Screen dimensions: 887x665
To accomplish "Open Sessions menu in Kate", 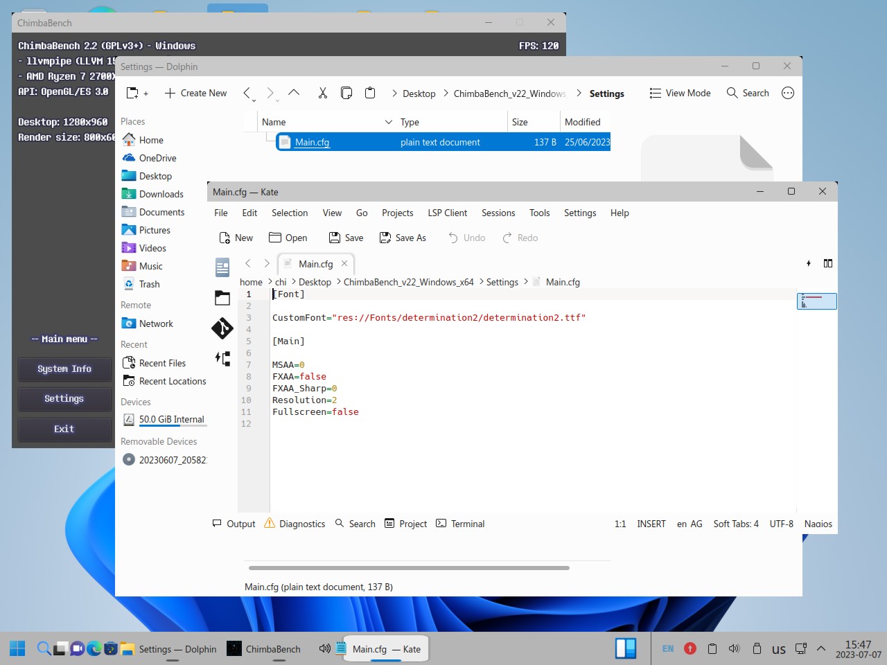I will [498, 213].
